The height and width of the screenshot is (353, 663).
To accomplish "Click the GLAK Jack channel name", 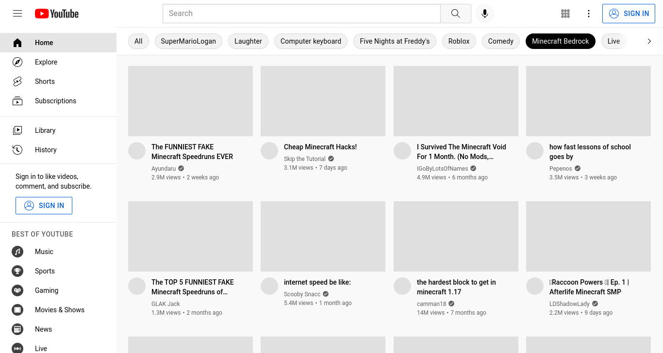I will point(166,304).
